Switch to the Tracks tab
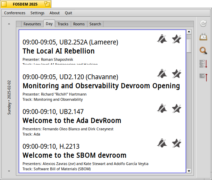 (x=63, y=24)
